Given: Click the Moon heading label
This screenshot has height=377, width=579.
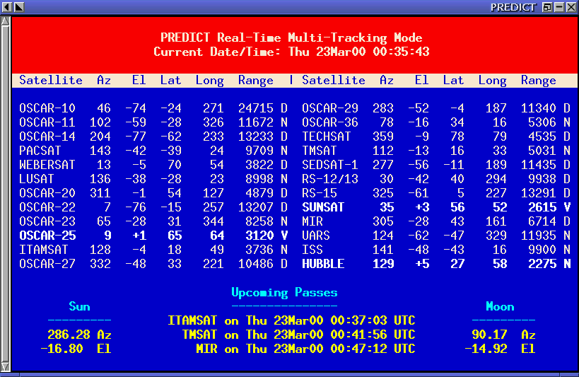Looking at the screenshot, I should click(500, 306).
